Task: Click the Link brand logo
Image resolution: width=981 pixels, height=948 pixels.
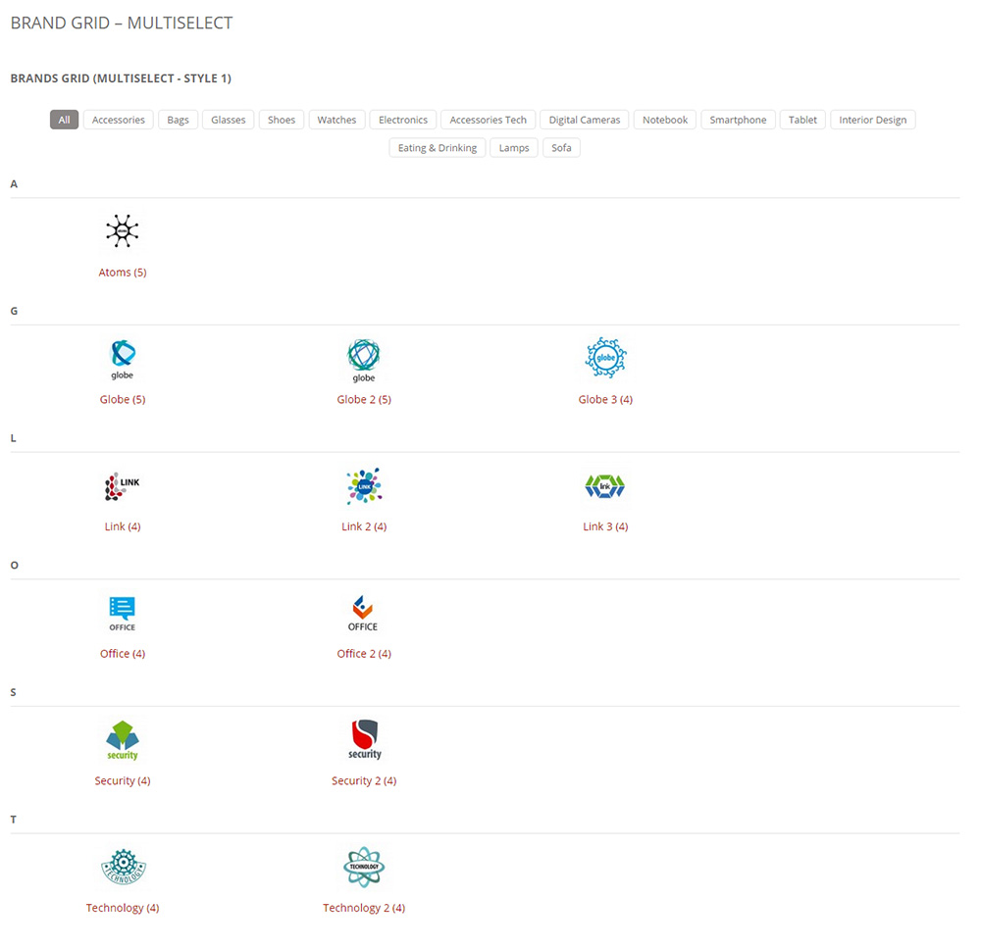Action: 122,485
